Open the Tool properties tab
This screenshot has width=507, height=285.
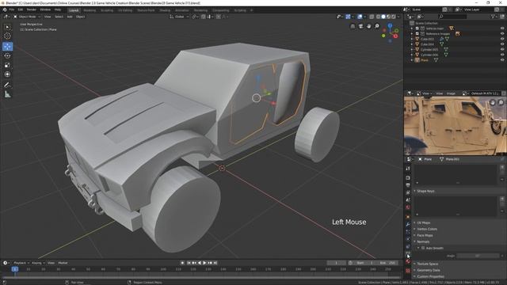pyautogui.click(x=408, y=169)
